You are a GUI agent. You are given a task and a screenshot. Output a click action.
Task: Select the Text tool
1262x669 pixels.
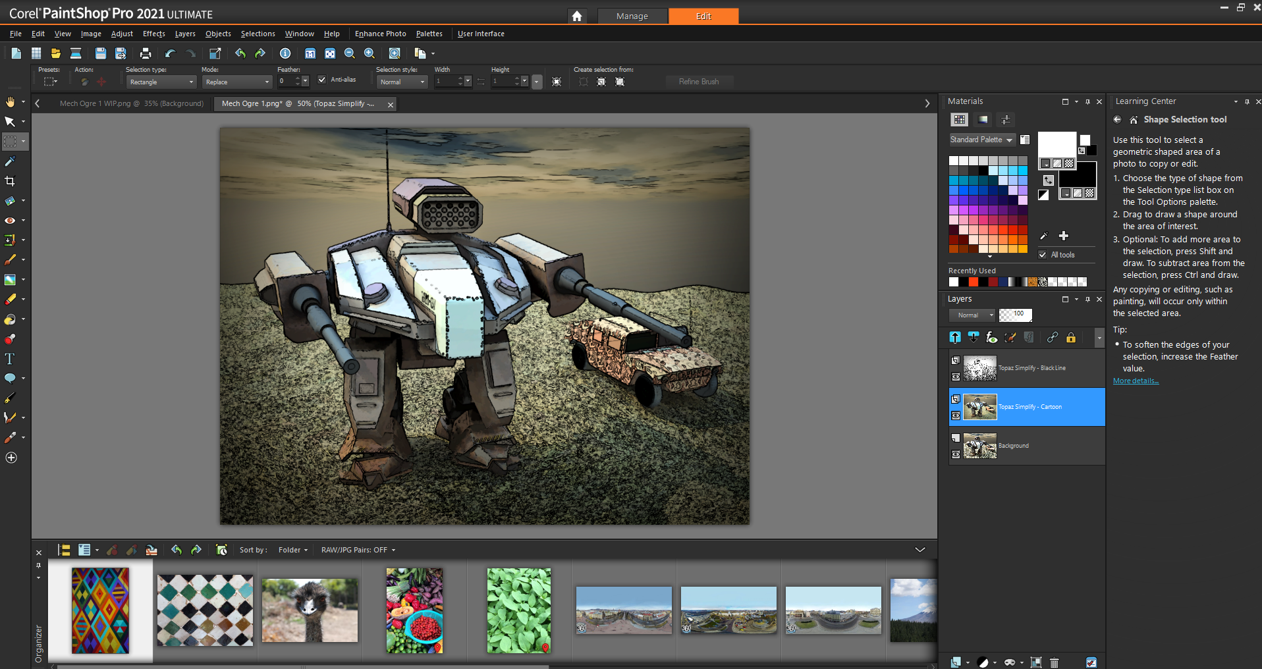click(10, 359)
